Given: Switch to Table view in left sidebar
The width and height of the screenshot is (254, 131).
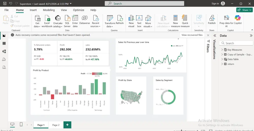Looking at the screenshot, I should (x=4, y=43).
